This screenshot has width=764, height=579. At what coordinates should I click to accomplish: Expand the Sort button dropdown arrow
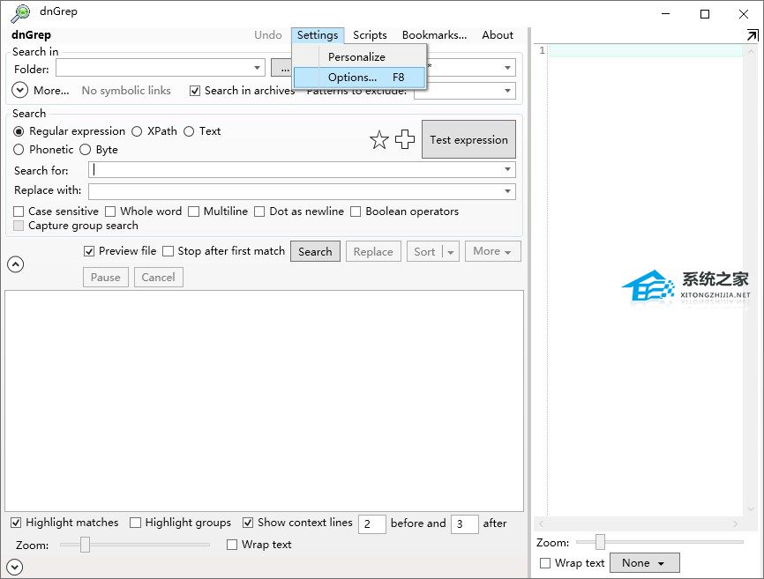(x=450, y=252)
